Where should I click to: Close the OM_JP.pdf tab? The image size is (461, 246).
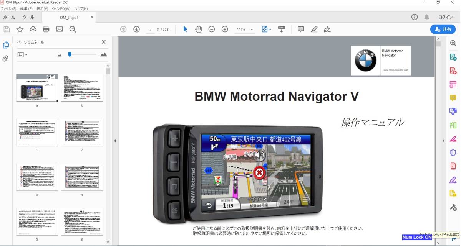92,17
